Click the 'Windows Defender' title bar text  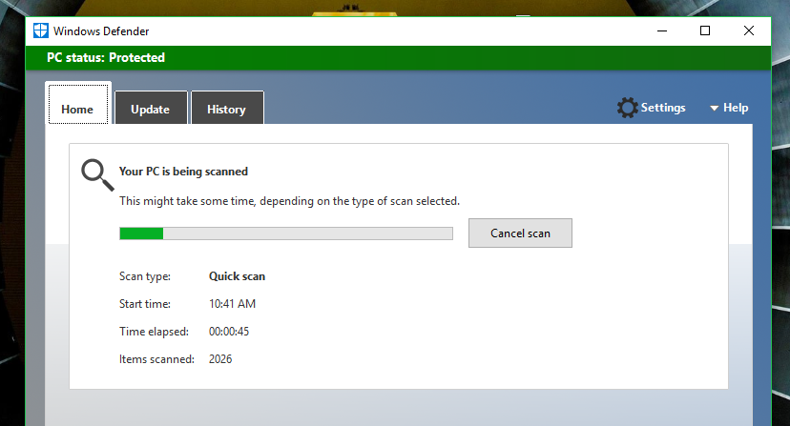click(x=101, y=31)
